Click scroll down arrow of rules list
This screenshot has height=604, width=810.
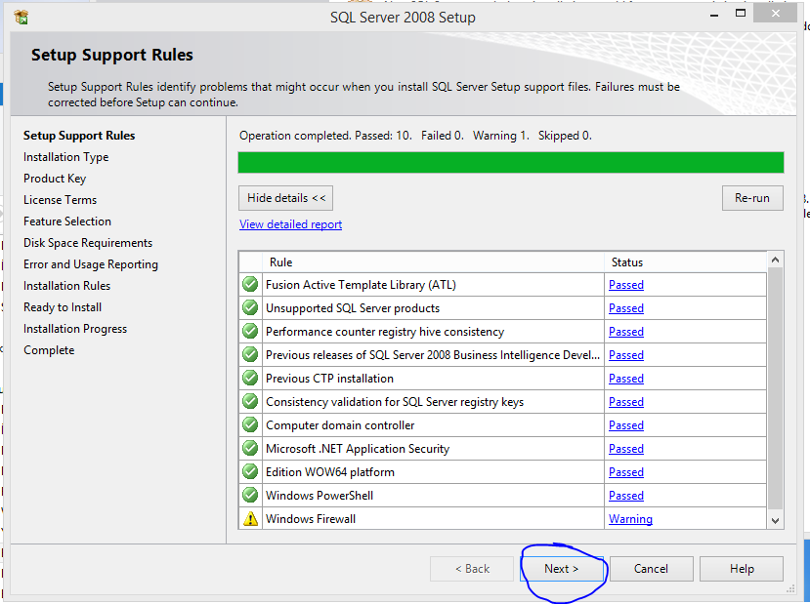click(775, 520)
